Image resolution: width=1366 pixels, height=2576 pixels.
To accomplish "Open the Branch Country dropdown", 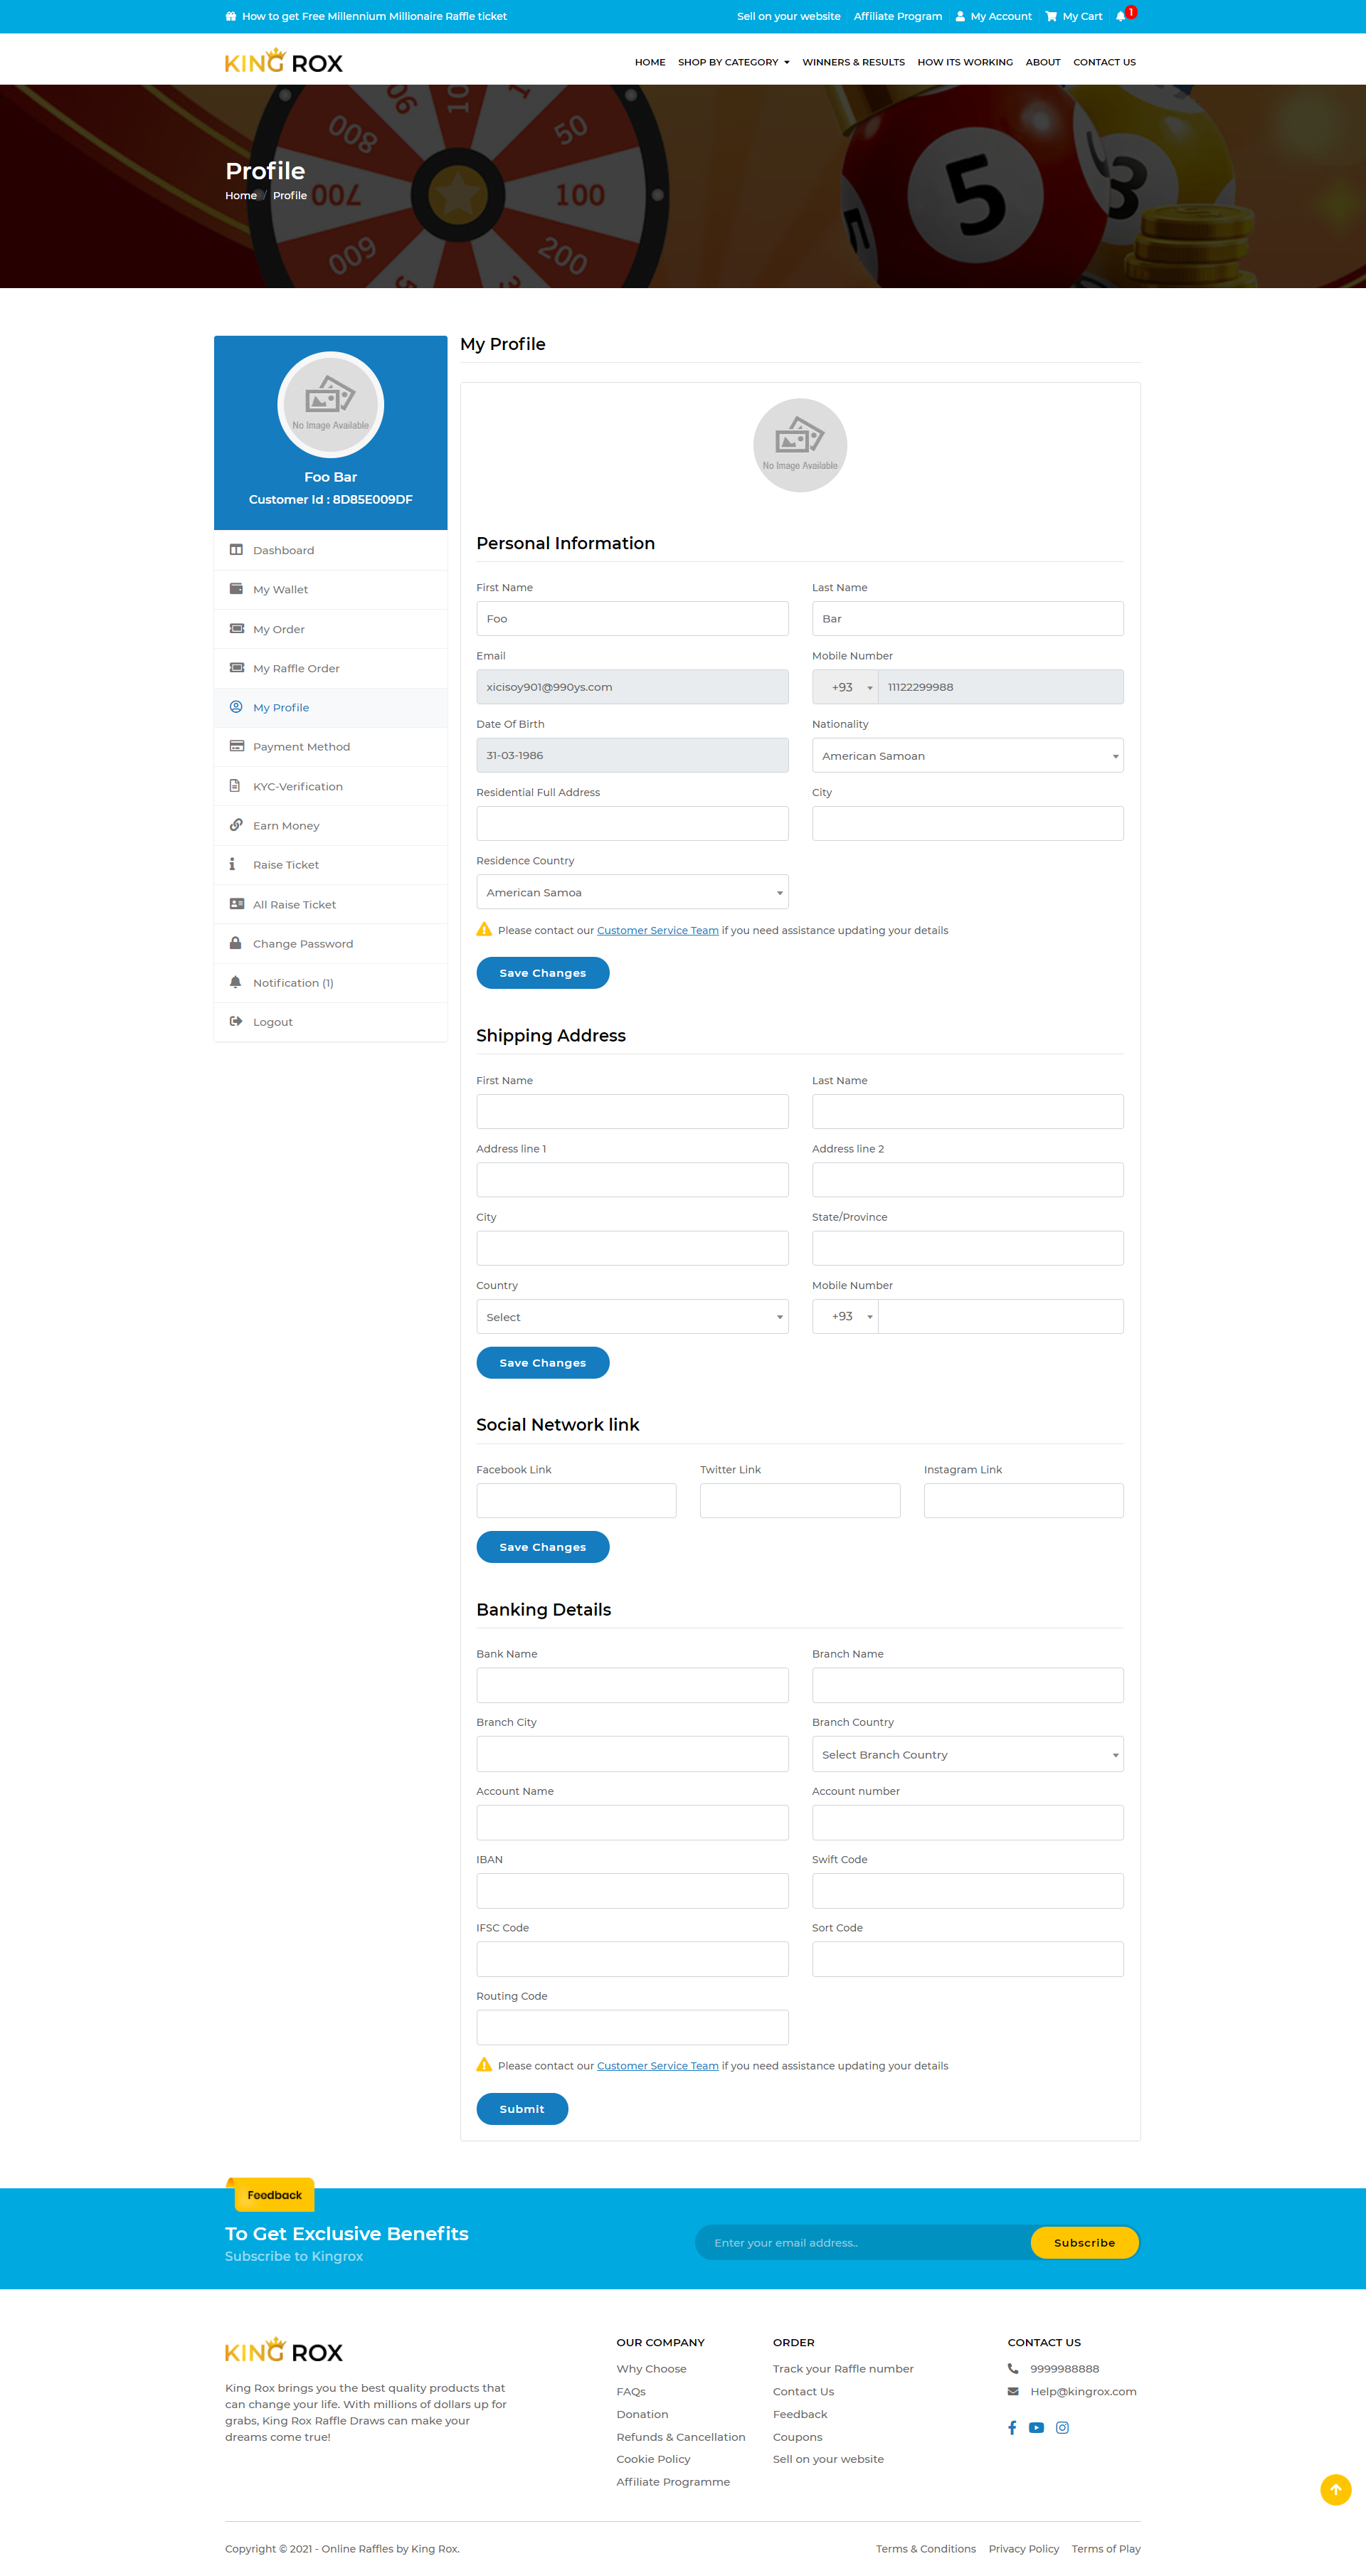I will coord(967,1754).
